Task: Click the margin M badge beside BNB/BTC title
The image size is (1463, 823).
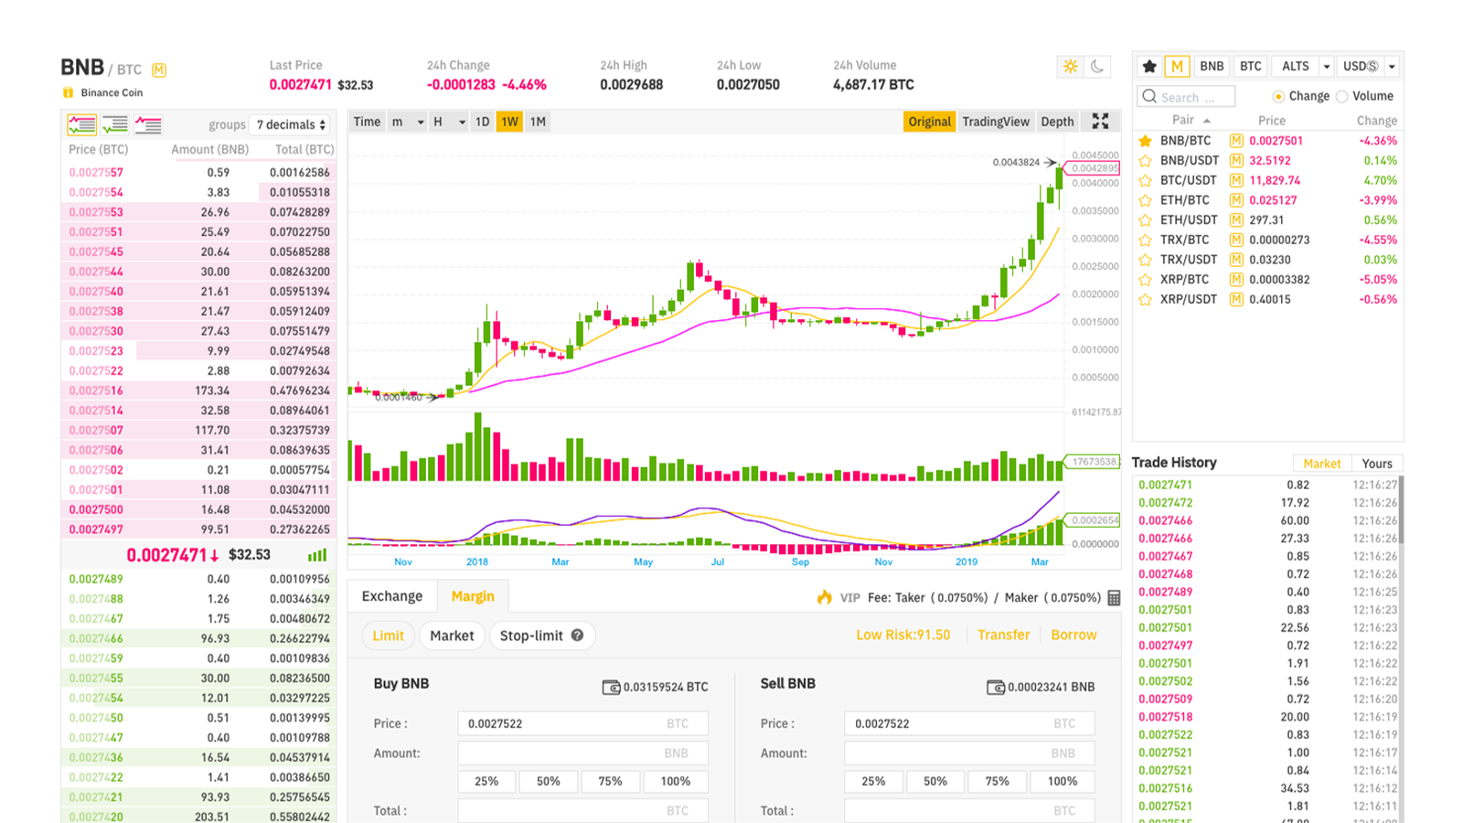Action: click(x=159, y=70)
